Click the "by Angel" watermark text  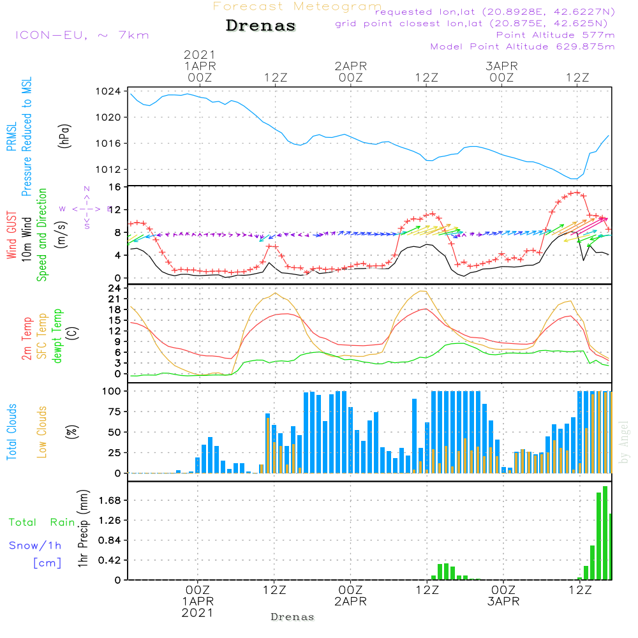coord(623,443)
